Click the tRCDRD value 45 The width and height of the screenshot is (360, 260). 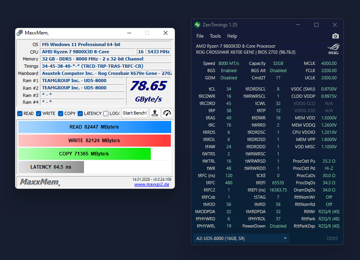point(229,103)
